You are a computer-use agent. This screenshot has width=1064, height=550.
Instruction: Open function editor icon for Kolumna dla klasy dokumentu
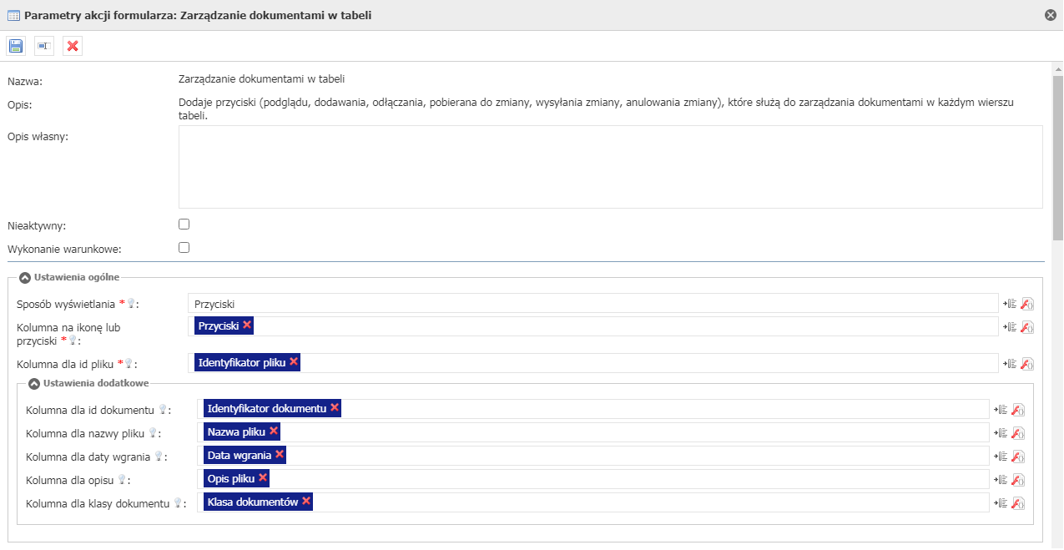[1018, 503]
